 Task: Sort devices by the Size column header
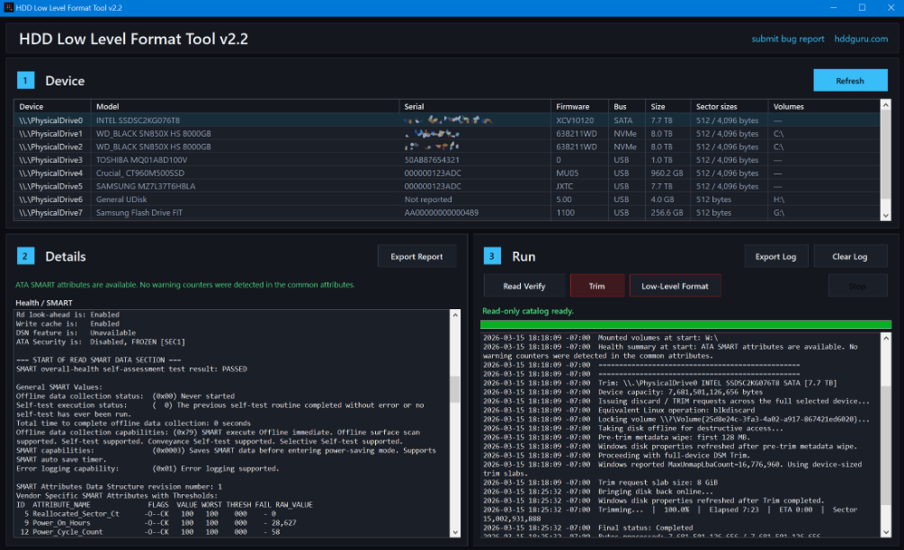[x=659, y=106]
